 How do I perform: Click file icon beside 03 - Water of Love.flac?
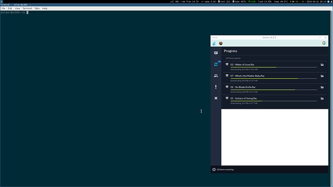tap(227, 65)
